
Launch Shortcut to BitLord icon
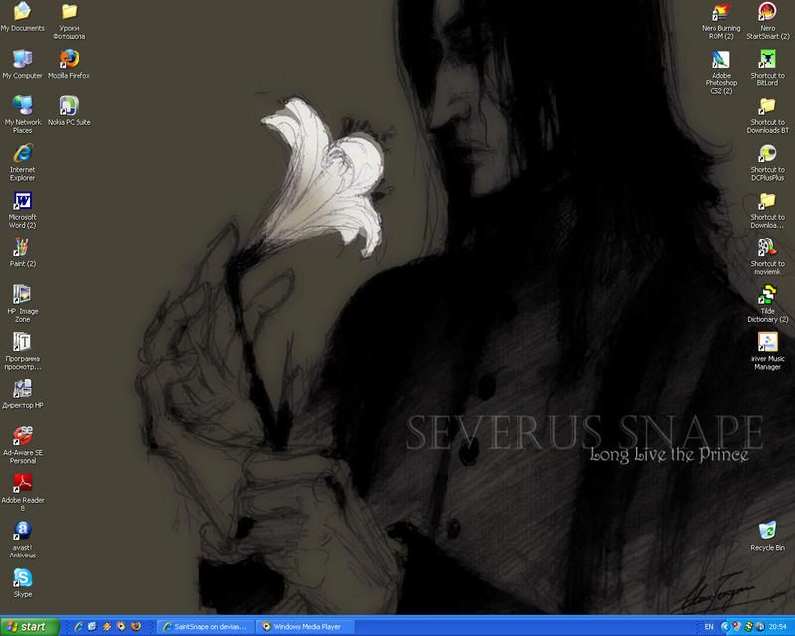click(x=767, y=68)
